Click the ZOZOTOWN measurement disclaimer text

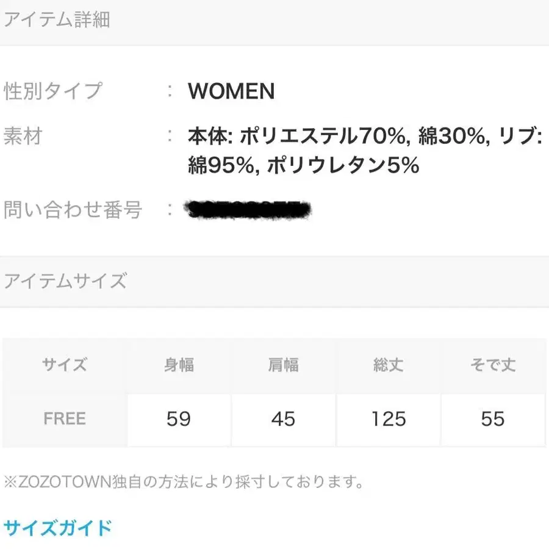183,482
